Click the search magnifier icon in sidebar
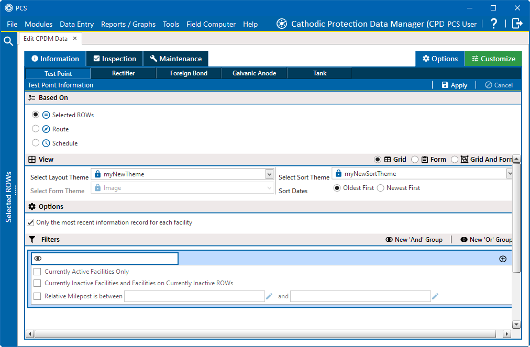Screen dimensions: 530x347 click(x=8, y=41)
